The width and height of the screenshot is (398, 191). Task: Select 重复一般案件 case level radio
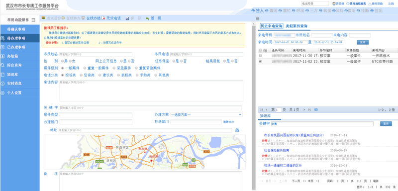coord(85,68)
